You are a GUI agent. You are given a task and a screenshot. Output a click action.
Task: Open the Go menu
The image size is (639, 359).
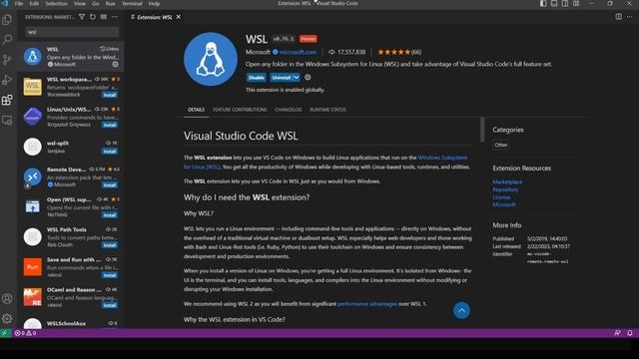click(96, 4)
